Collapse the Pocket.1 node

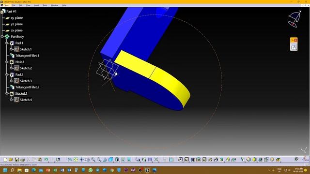(x=7, y=93)
